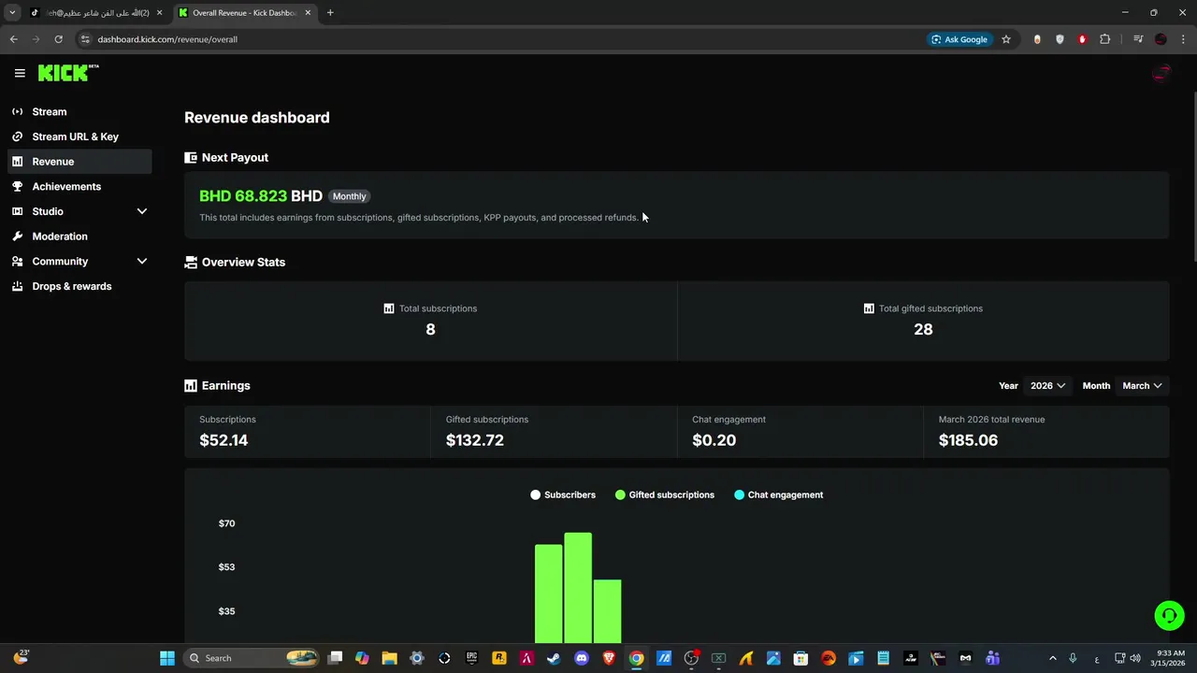The height and width of the screenshot is (673, 1197).
Task: Click the Monthly payout badge
Action: tap(349, 196)
